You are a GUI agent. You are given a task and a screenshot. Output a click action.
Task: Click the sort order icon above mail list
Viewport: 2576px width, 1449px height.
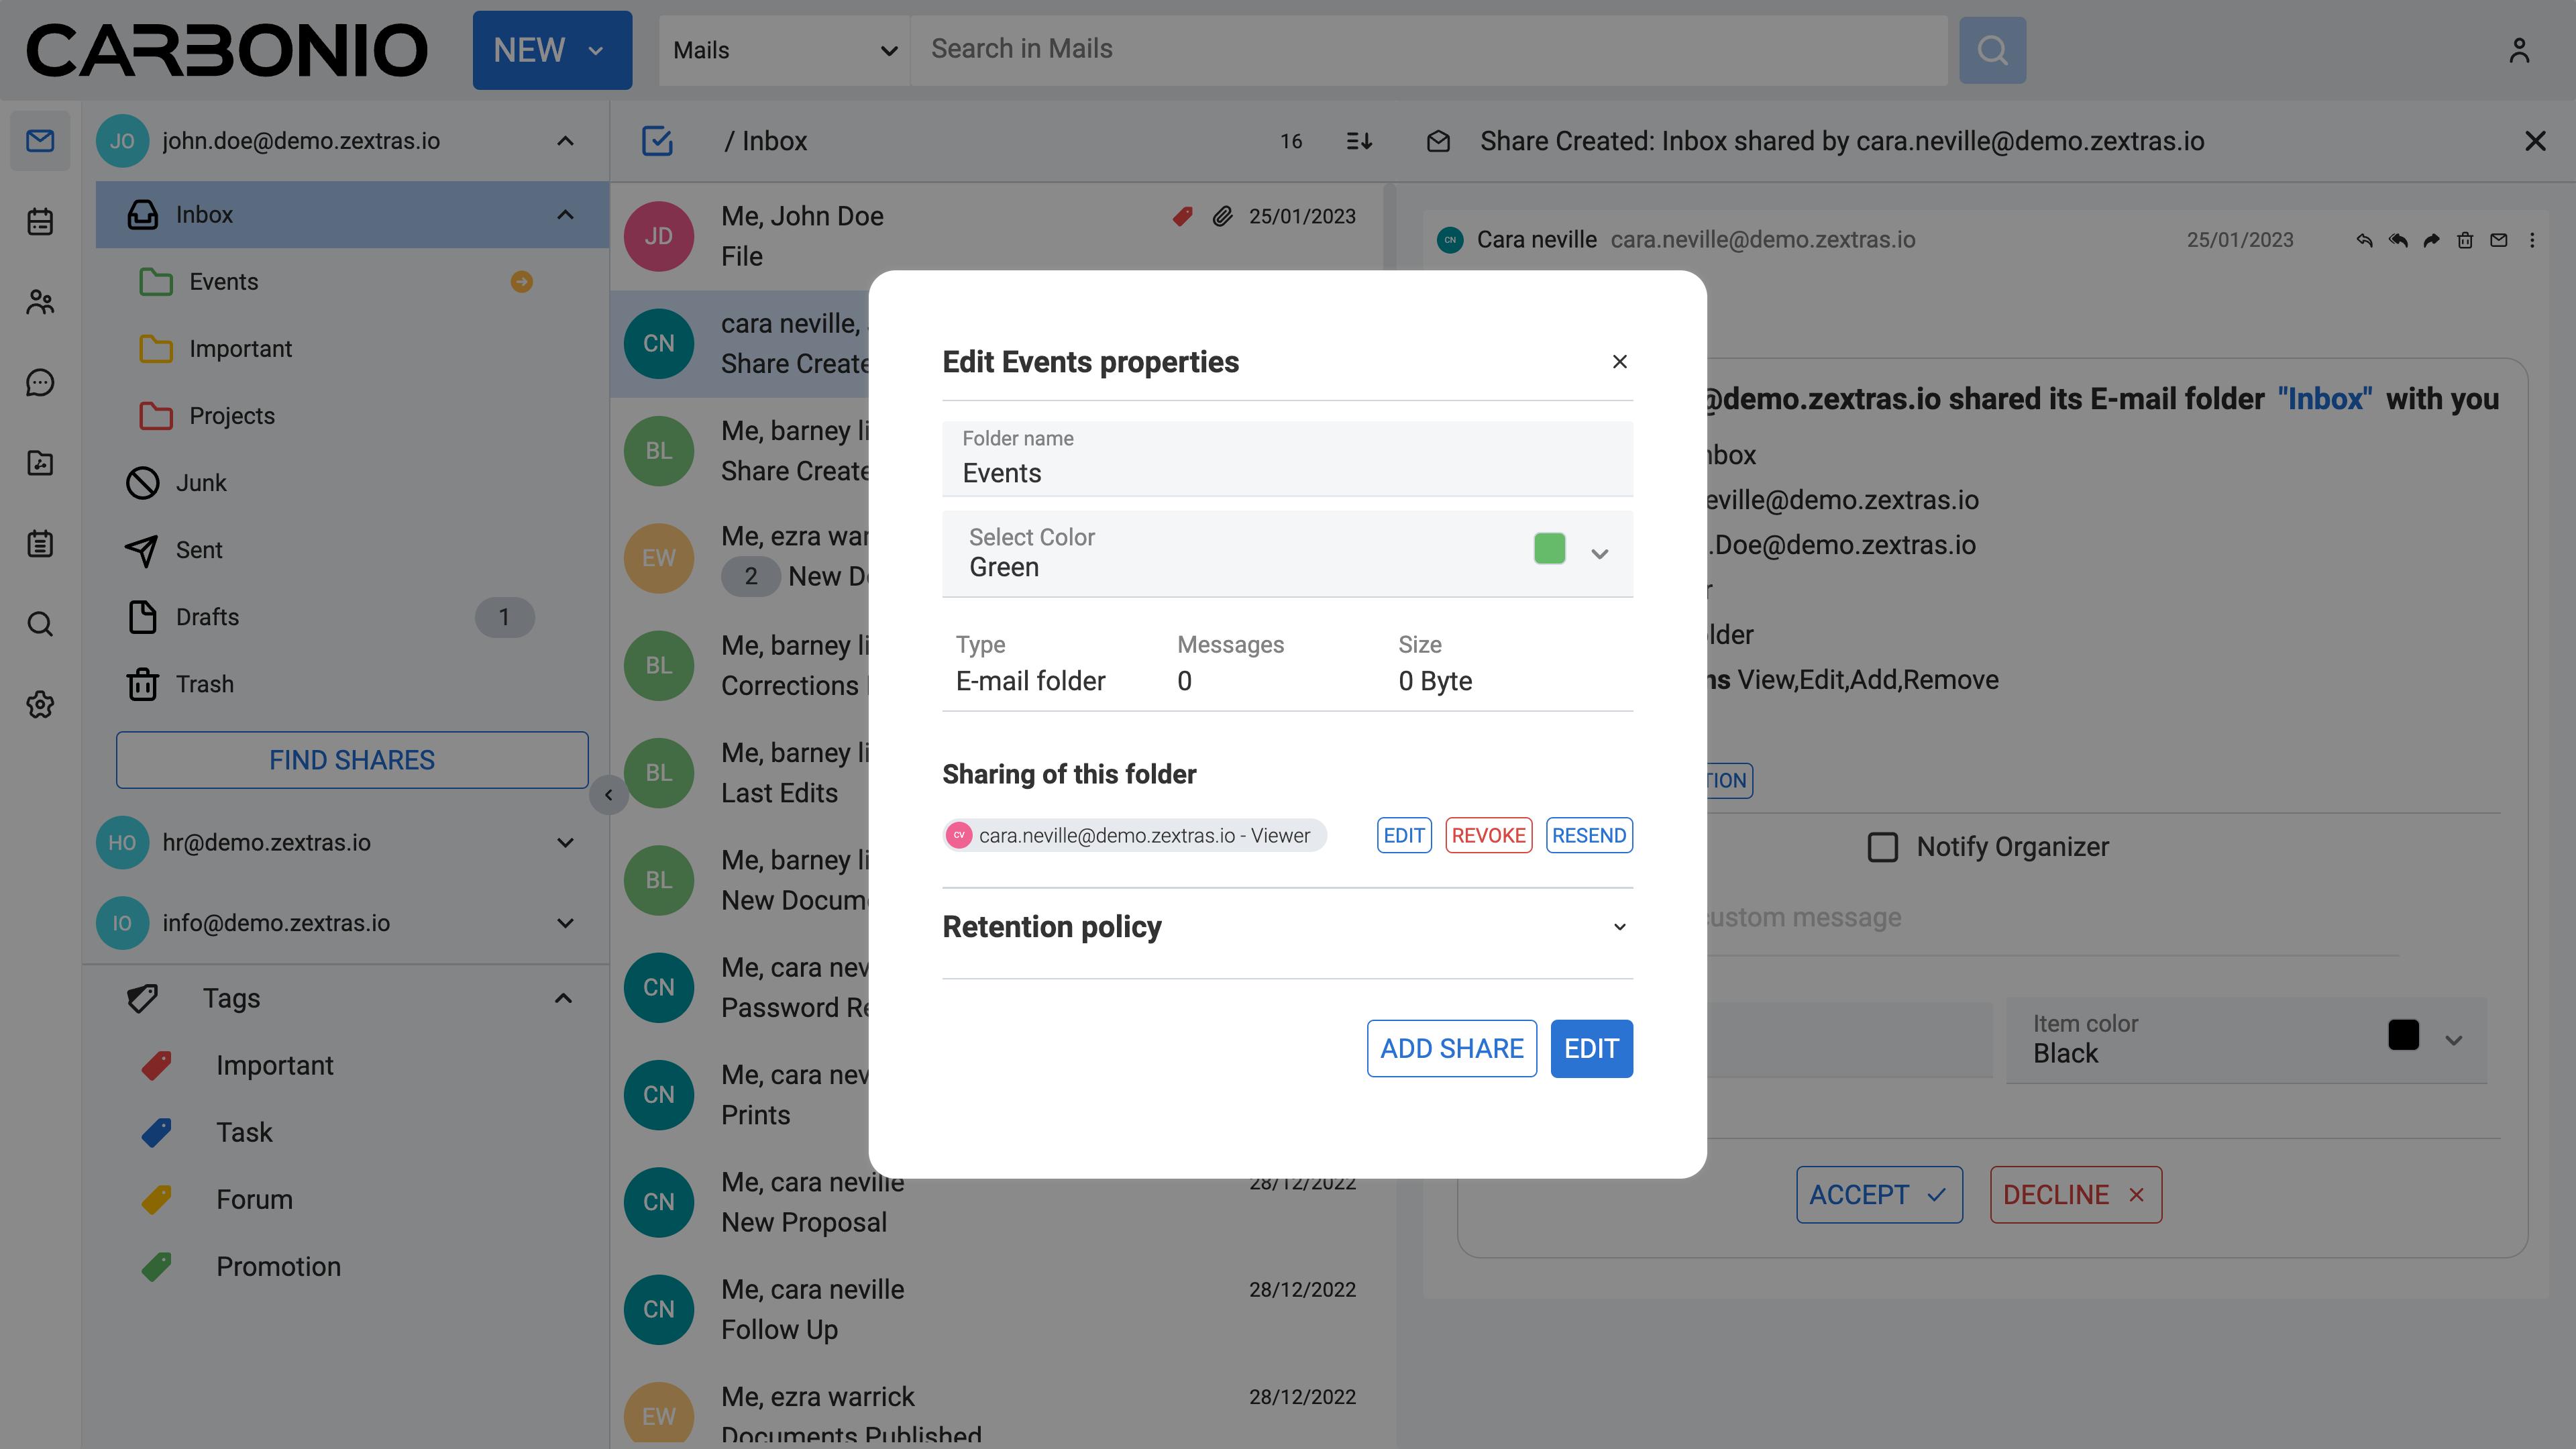tap(1359, 141)
